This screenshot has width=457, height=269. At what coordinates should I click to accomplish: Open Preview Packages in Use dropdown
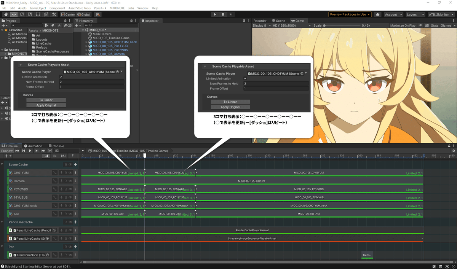[x=350, y=14]
